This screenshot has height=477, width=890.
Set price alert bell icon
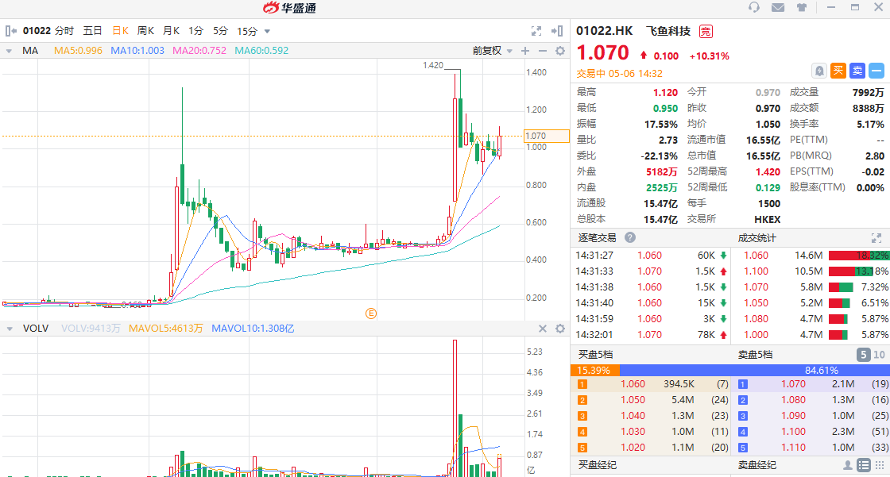click(x=819, y=71)
